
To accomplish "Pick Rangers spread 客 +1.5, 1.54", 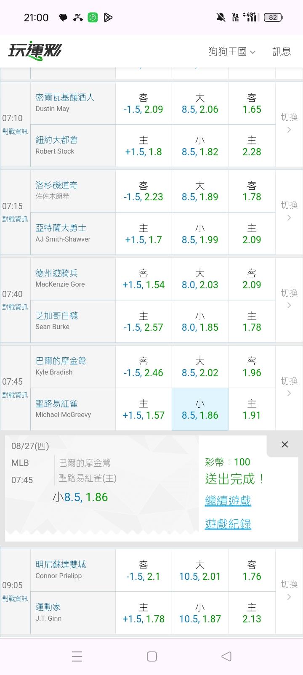I will [144, 279].
